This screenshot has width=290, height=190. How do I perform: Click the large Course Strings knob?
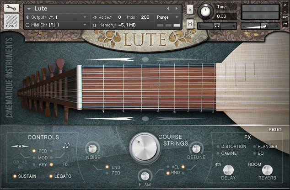tap(145, 148)
